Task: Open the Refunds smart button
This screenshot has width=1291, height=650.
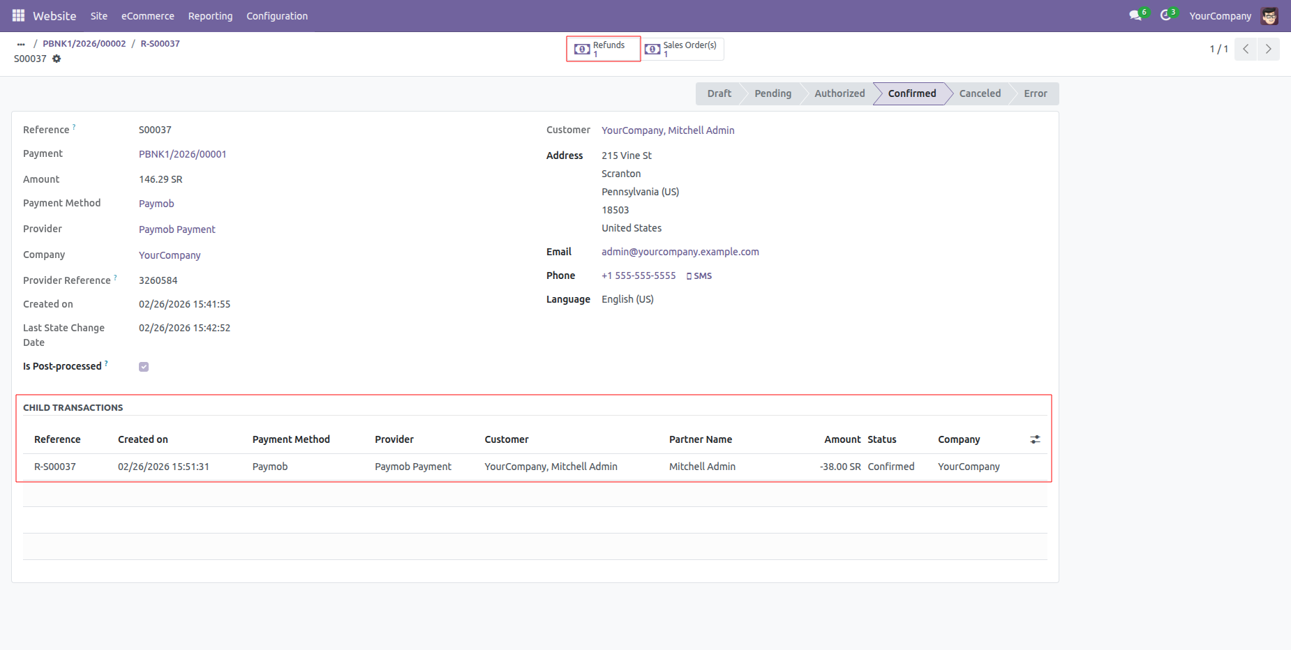Action: click(x=603, y=49)
